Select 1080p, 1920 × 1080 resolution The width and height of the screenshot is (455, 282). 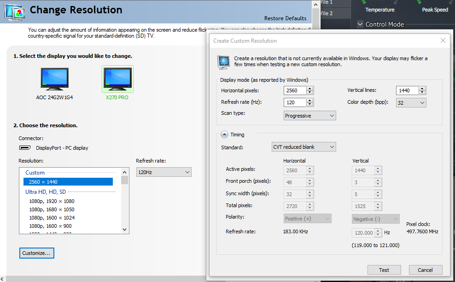pos(52,201)
